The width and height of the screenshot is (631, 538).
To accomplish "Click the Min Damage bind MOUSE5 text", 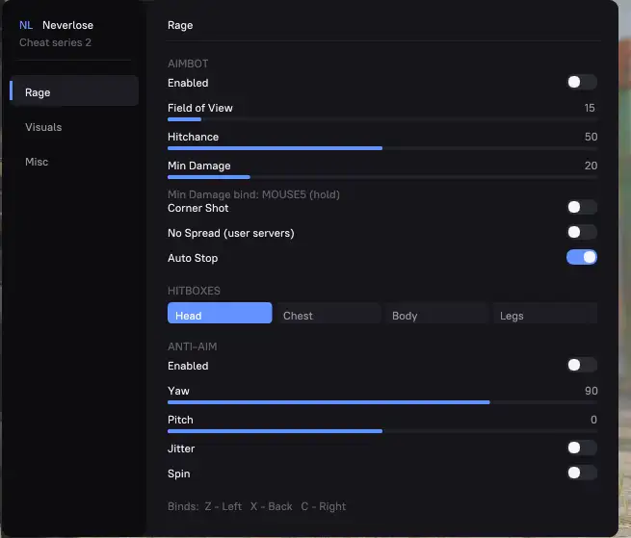I will point(253,194).
